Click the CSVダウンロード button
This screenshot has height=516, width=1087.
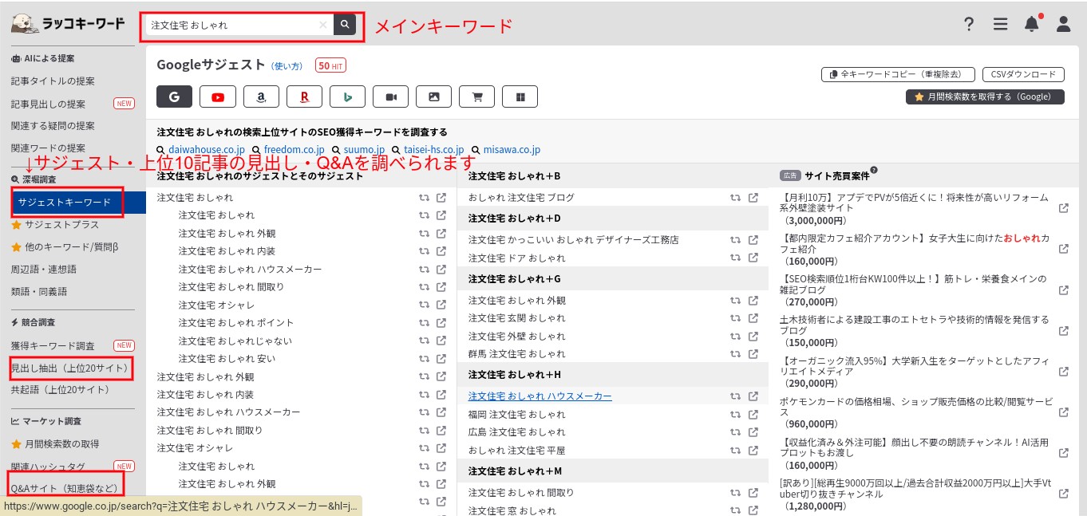pyautogui.click(x=1023, y=74)
